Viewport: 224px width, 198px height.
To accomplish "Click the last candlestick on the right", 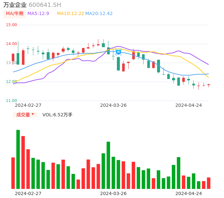I will [209, 85].
